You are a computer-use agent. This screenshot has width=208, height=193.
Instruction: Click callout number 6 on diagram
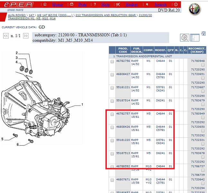point(18,144)
